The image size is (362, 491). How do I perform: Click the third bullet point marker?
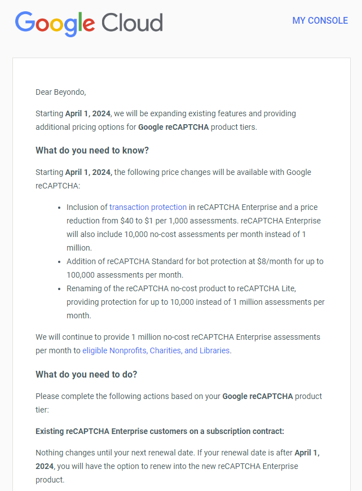click(x=60, y=289)
